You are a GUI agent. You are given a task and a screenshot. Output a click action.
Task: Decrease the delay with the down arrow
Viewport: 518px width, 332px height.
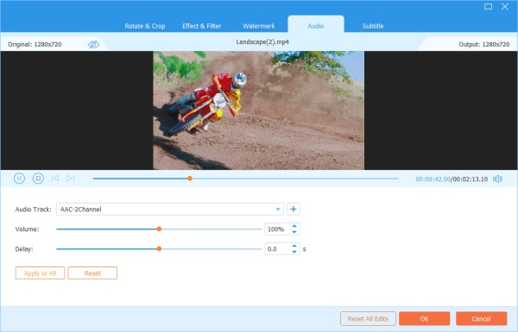[x=294, y=252]
